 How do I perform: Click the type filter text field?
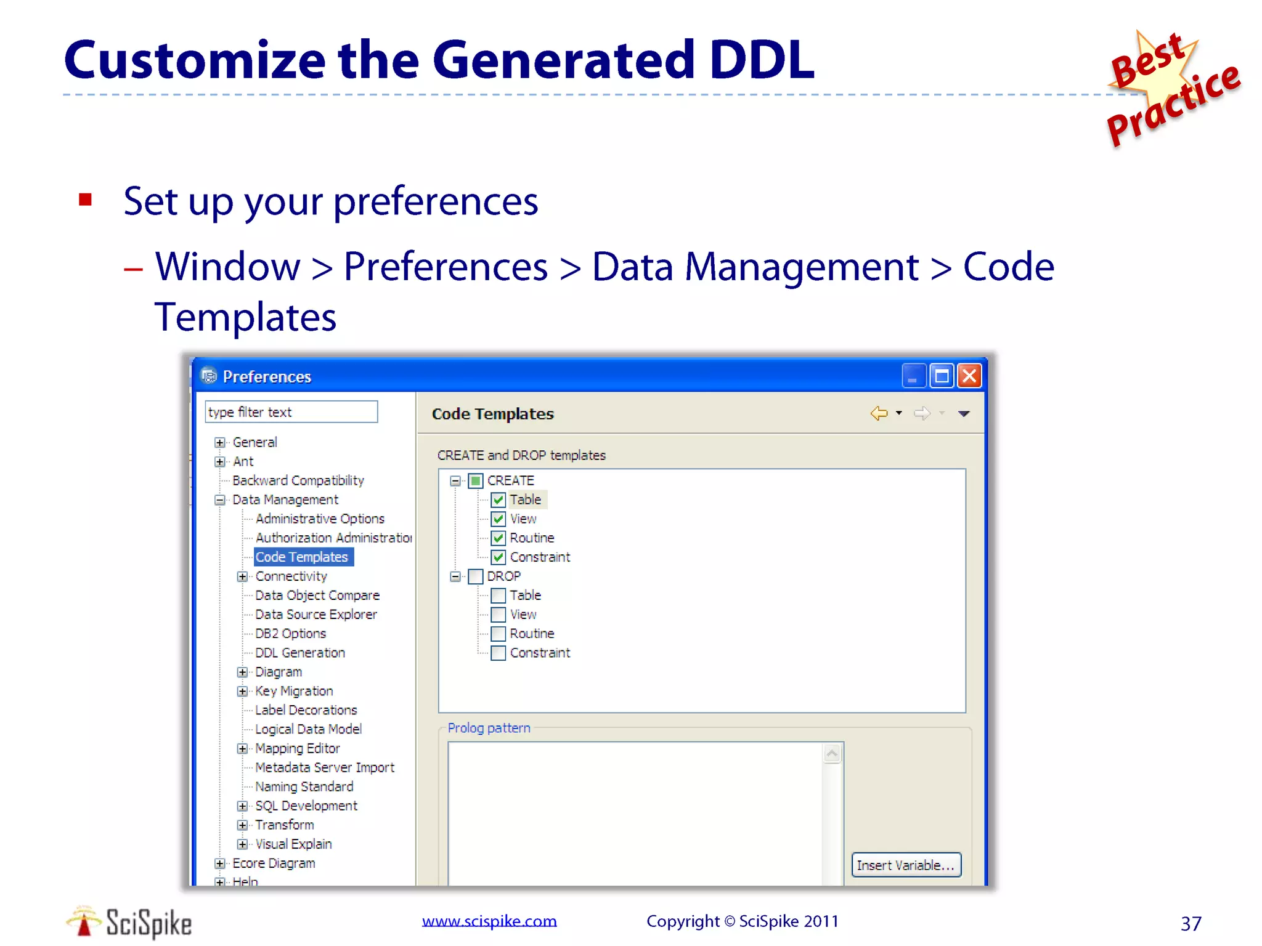pos(291,412)
